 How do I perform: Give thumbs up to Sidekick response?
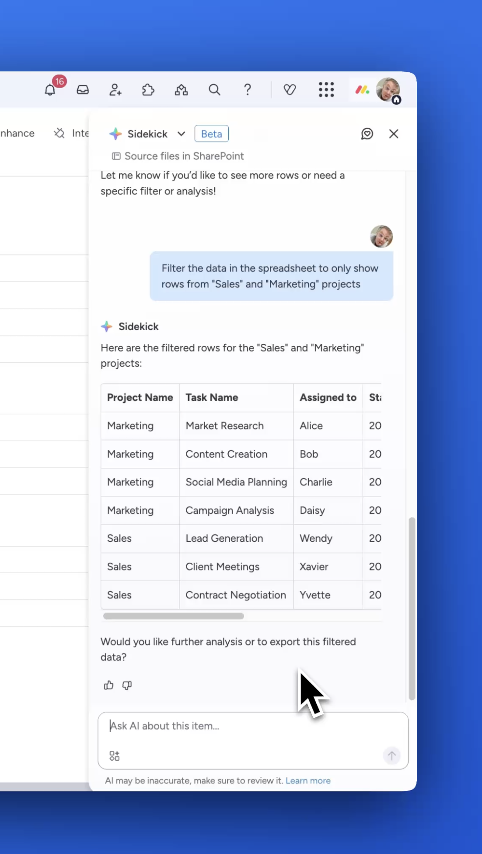pyautogui.click(x=108, y=685)
